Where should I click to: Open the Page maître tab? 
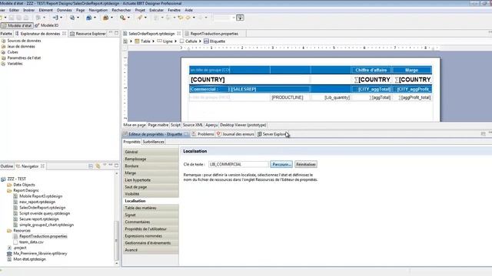click(x=158, y=125)
